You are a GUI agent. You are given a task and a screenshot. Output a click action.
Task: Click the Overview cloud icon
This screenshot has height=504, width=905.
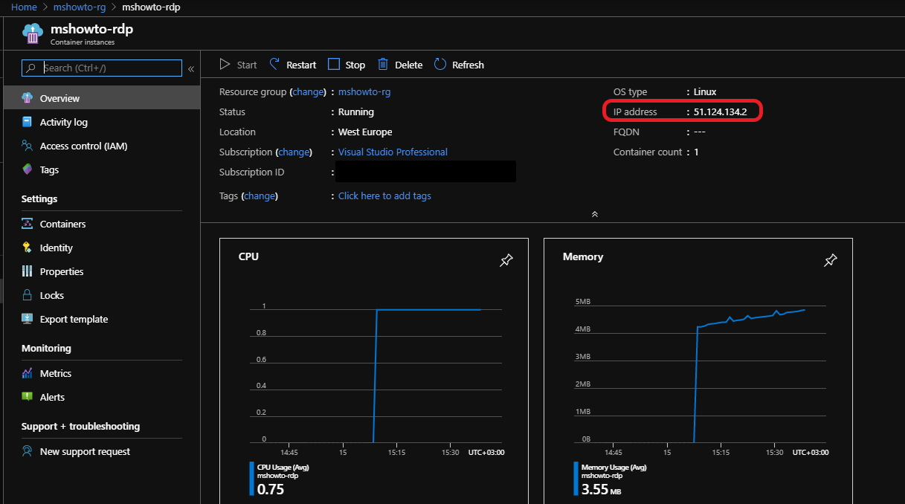point(28,98)
